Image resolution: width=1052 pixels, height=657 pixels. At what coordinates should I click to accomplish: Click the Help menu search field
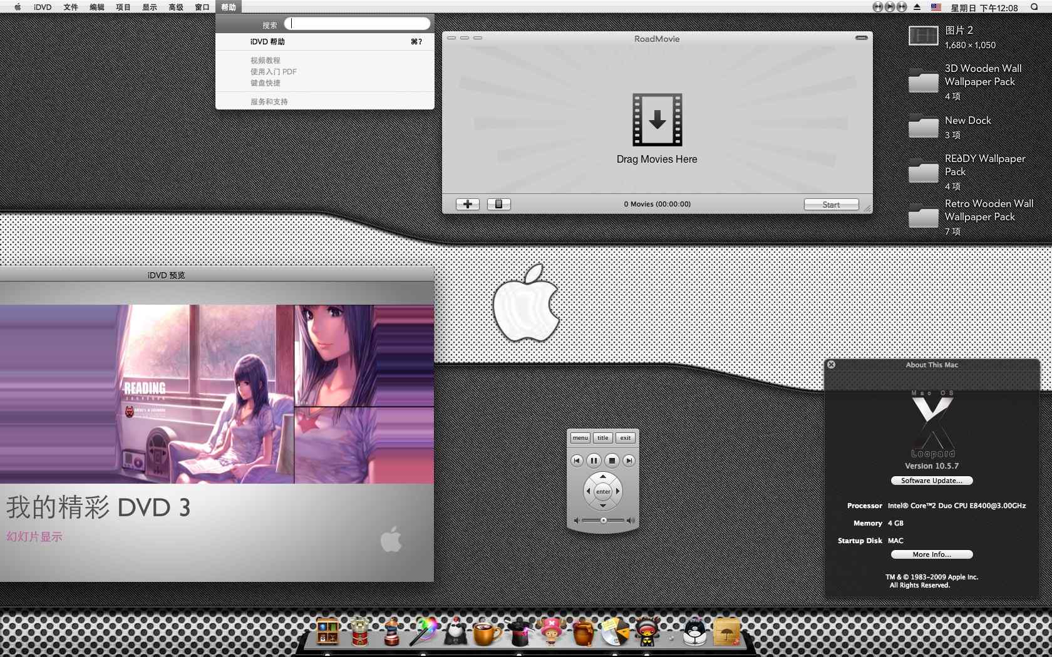(x=357, y=24)
